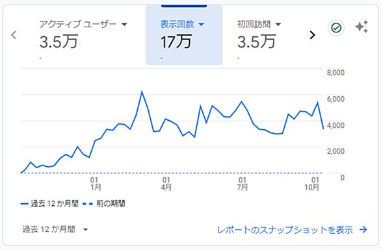381x250 pixels.
Task: Select the 初回訪問 3.5万 metric tab
Action: click(259, 35)
